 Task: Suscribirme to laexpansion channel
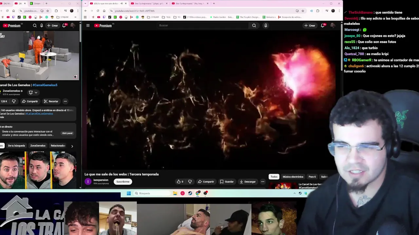coord(123,182)
